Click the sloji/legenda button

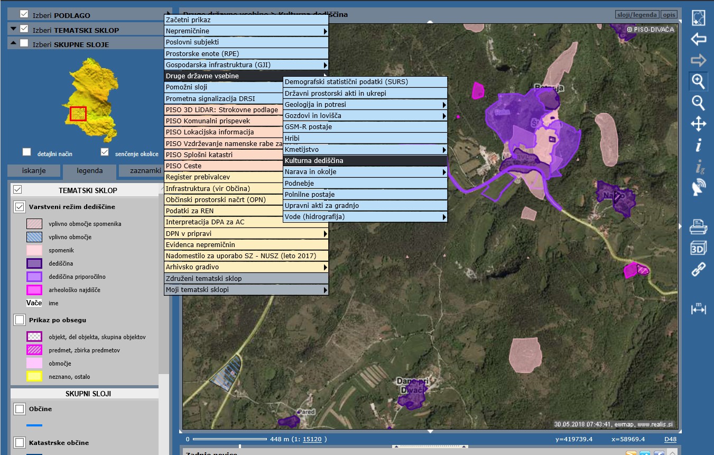click(x=637, y=15)
